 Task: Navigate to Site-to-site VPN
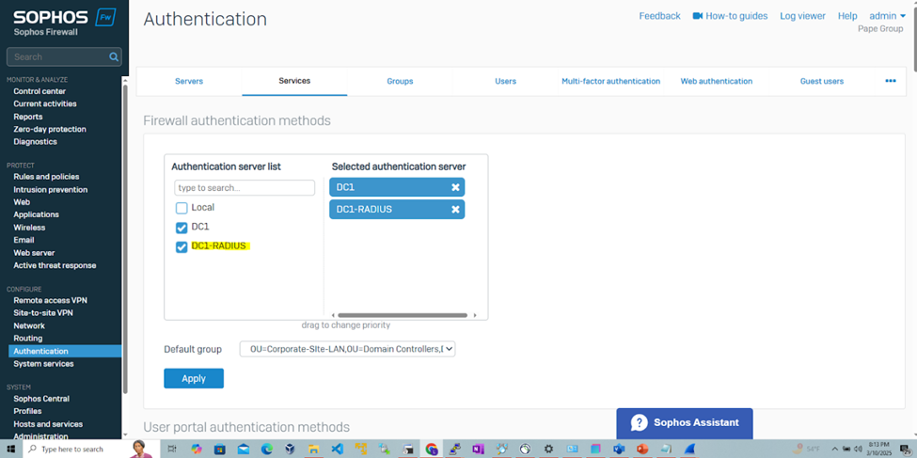[43, 313]
